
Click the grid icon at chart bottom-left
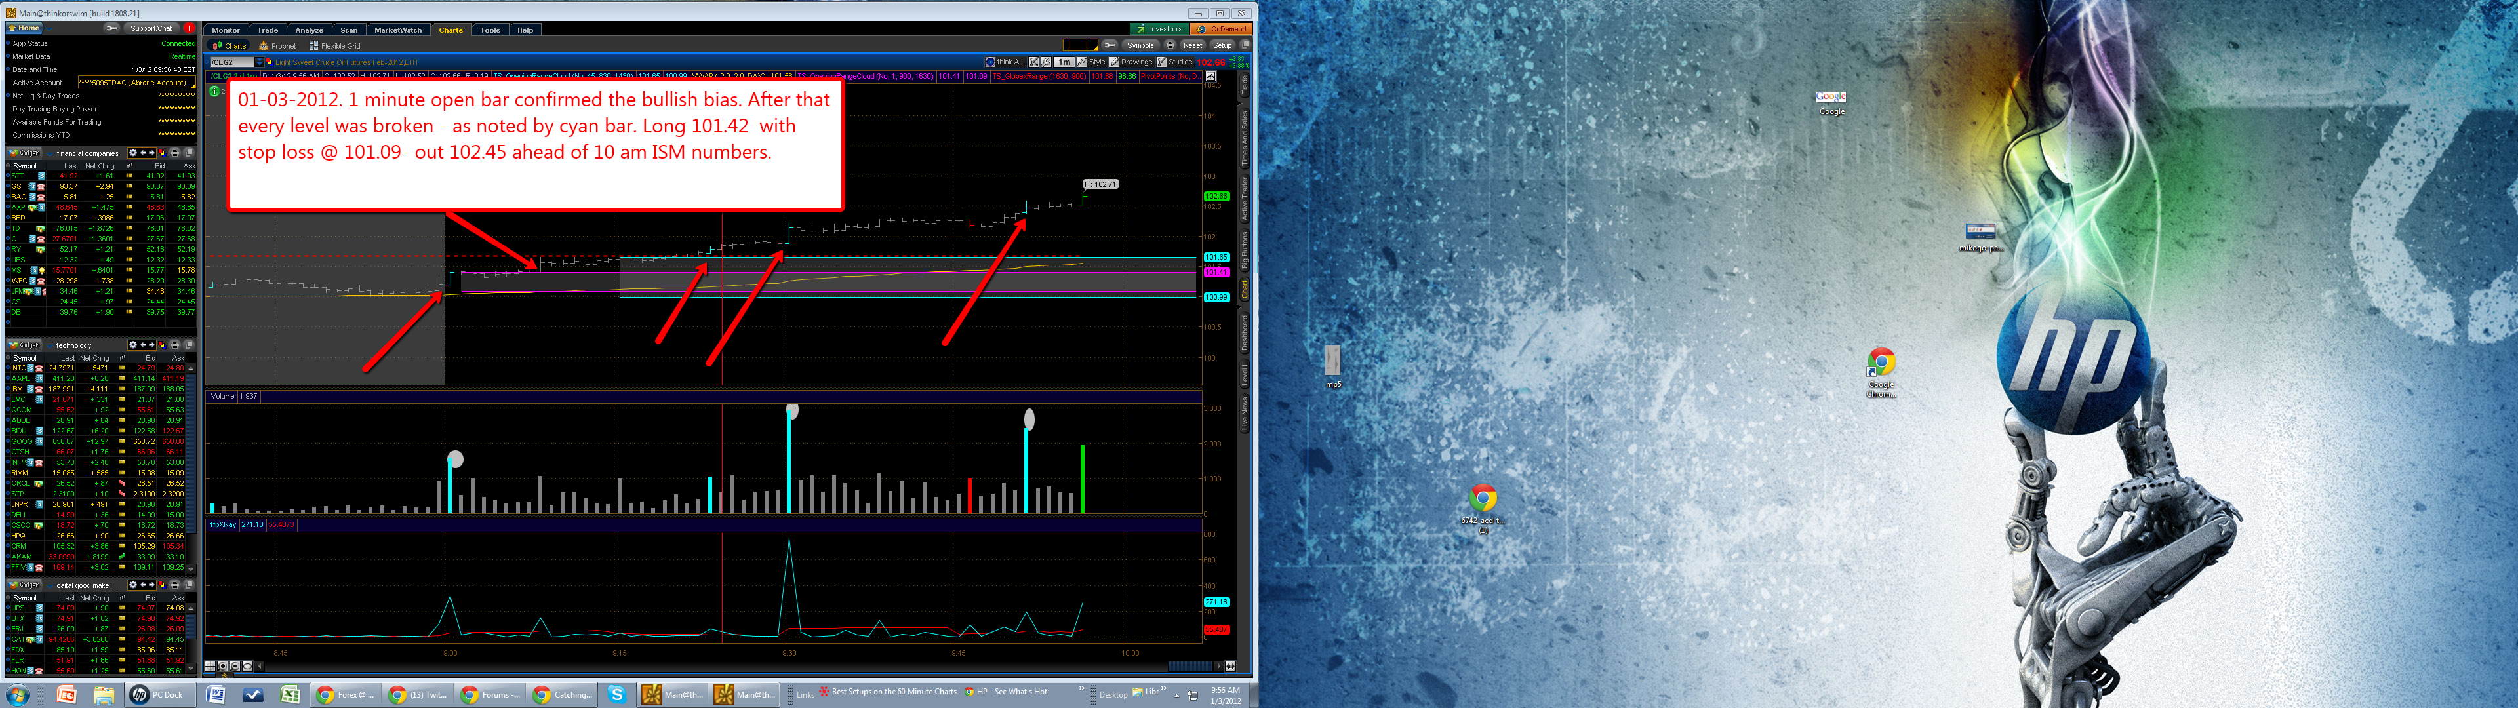coord(210,666)
